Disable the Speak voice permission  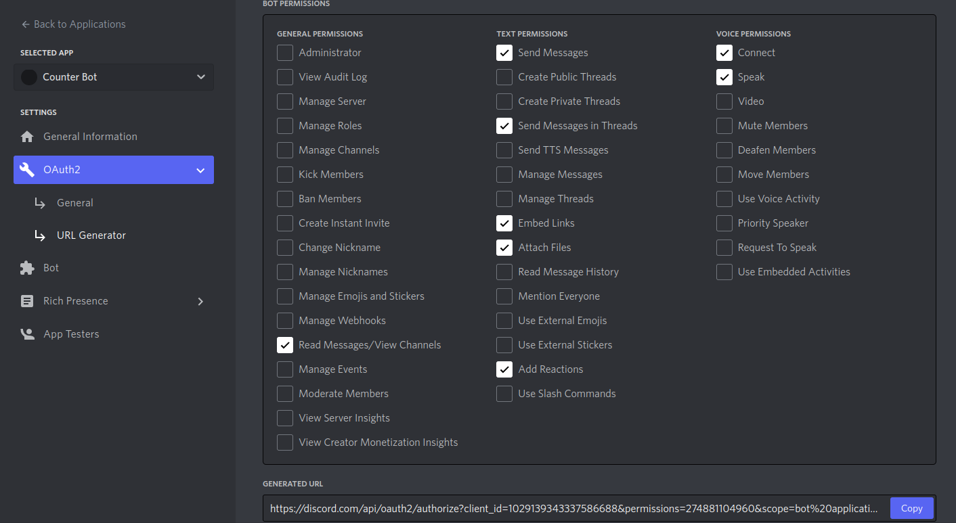click(x=724, y=77)
